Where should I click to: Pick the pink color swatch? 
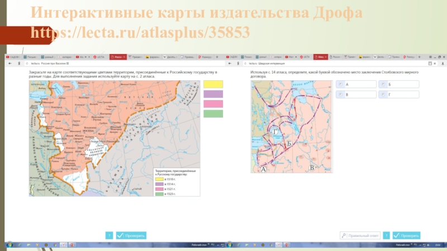[x=213, y=104]
